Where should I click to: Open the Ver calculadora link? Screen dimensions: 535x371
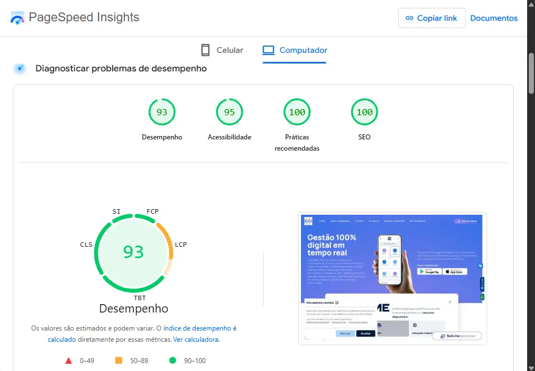point(196,340)
